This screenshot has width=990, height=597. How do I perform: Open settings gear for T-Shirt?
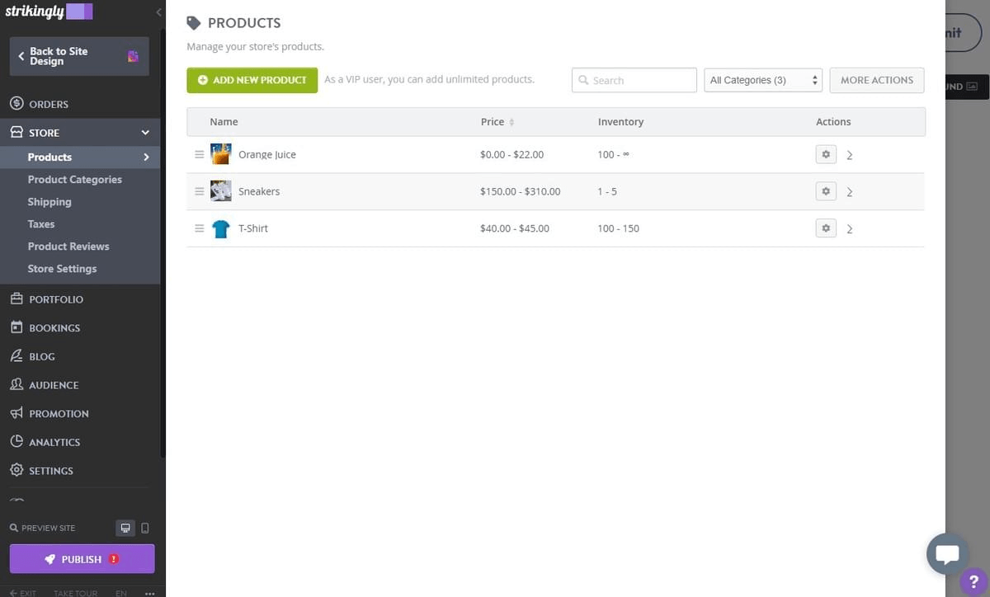(826, 228)
